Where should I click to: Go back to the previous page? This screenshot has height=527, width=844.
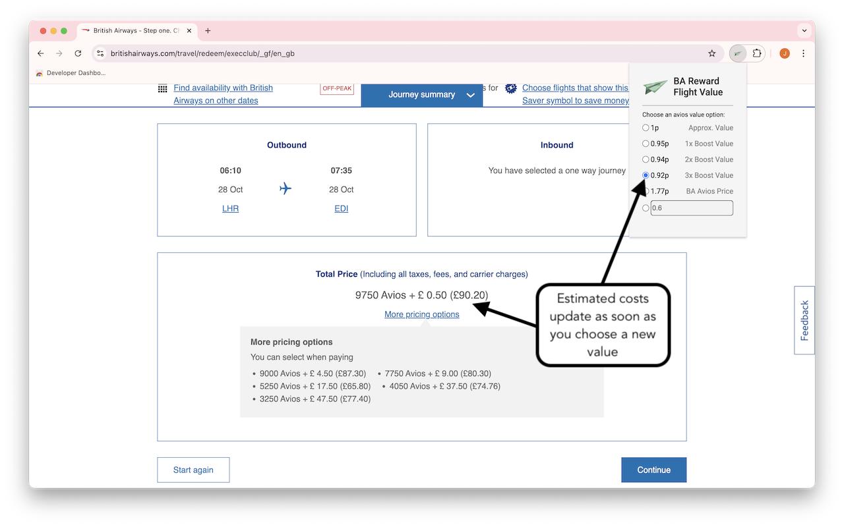coord(41,53)
